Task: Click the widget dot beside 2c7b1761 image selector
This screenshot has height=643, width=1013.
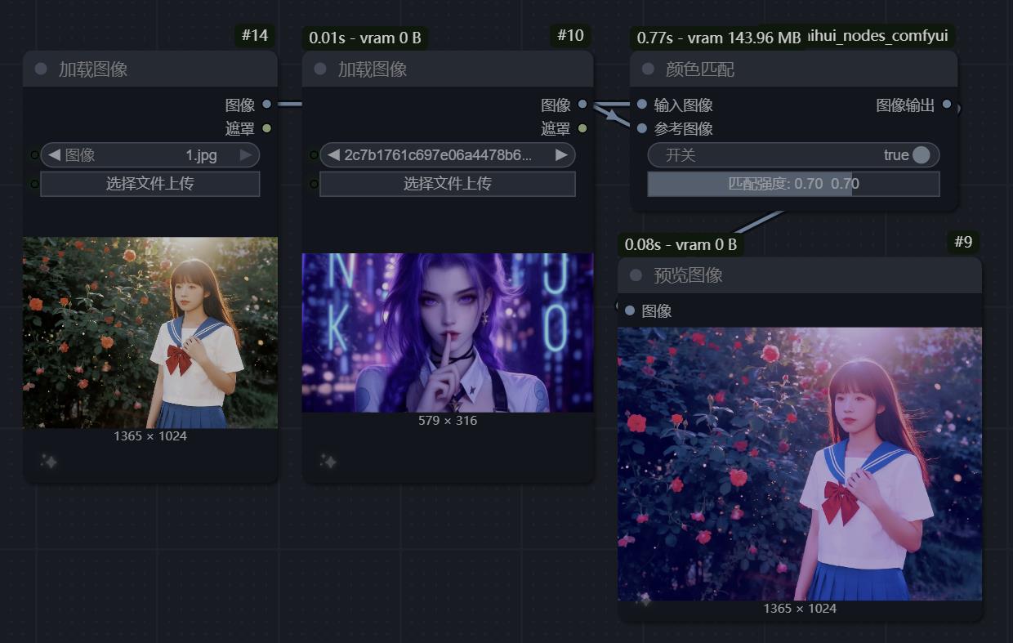Action: tap(314, 155)
